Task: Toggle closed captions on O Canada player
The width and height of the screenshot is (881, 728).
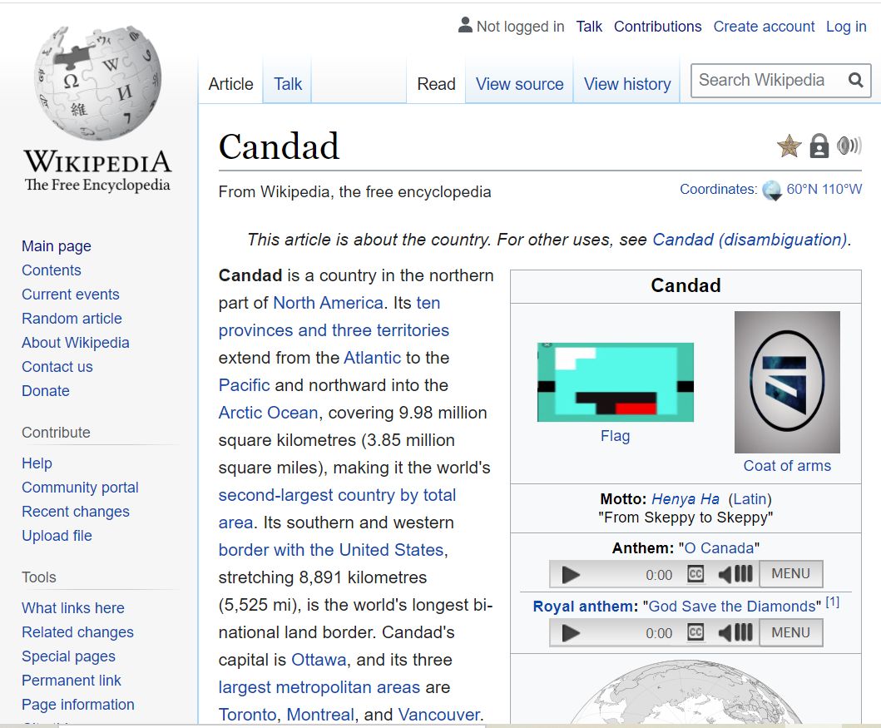Action: (x=695, y=574)
